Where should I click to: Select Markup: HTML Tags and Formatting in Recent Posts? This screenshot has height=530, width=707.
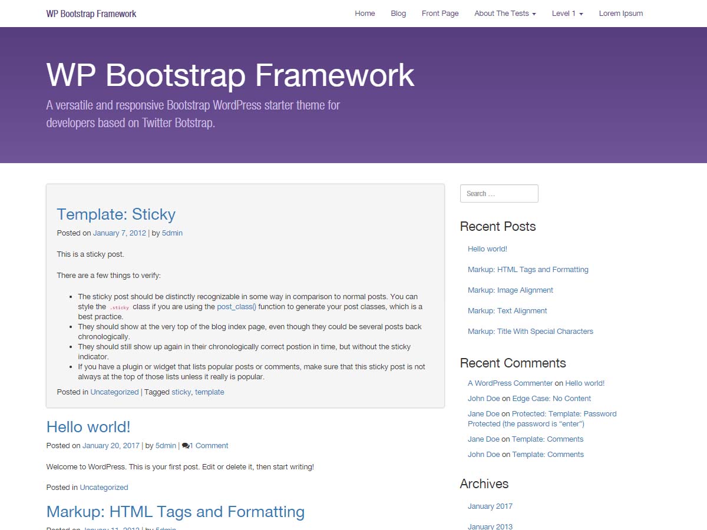[528, 270]
